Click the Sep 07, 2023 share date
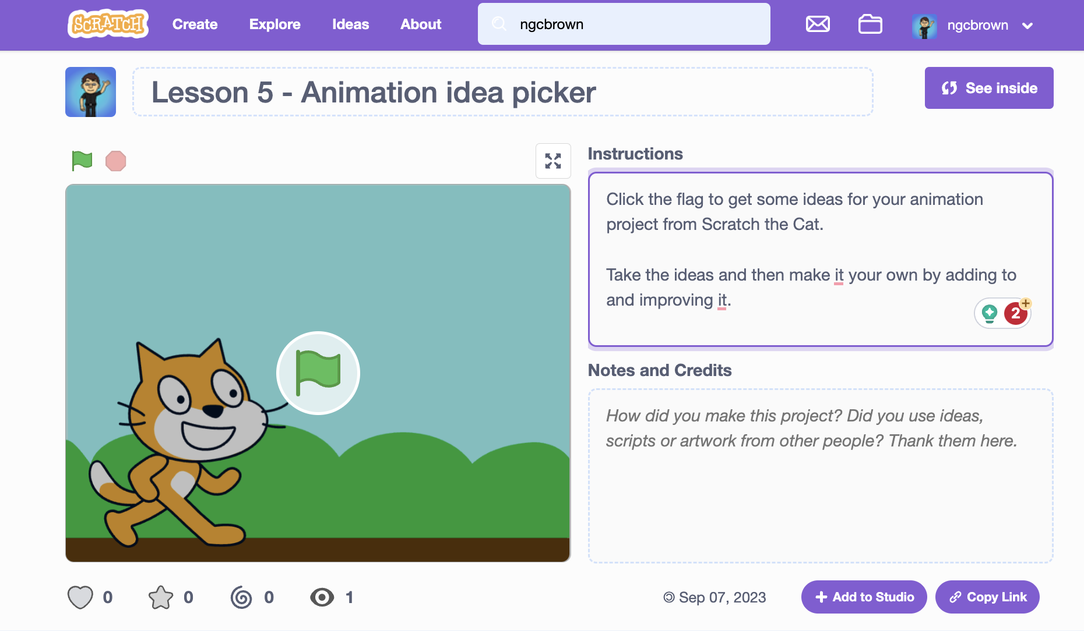Viewport: 1084px width, 631px height. coord(722,597)
